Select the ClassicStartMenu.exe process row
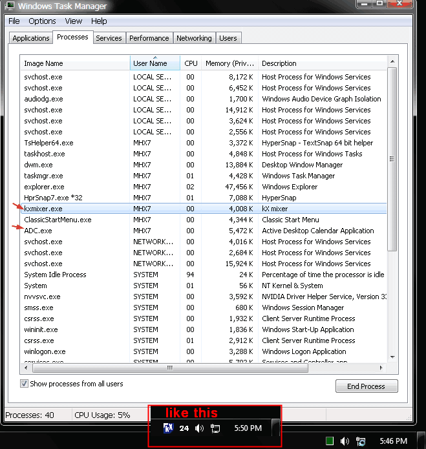Image resolution: width=426 pixels, height=449 pixels. 204,220
